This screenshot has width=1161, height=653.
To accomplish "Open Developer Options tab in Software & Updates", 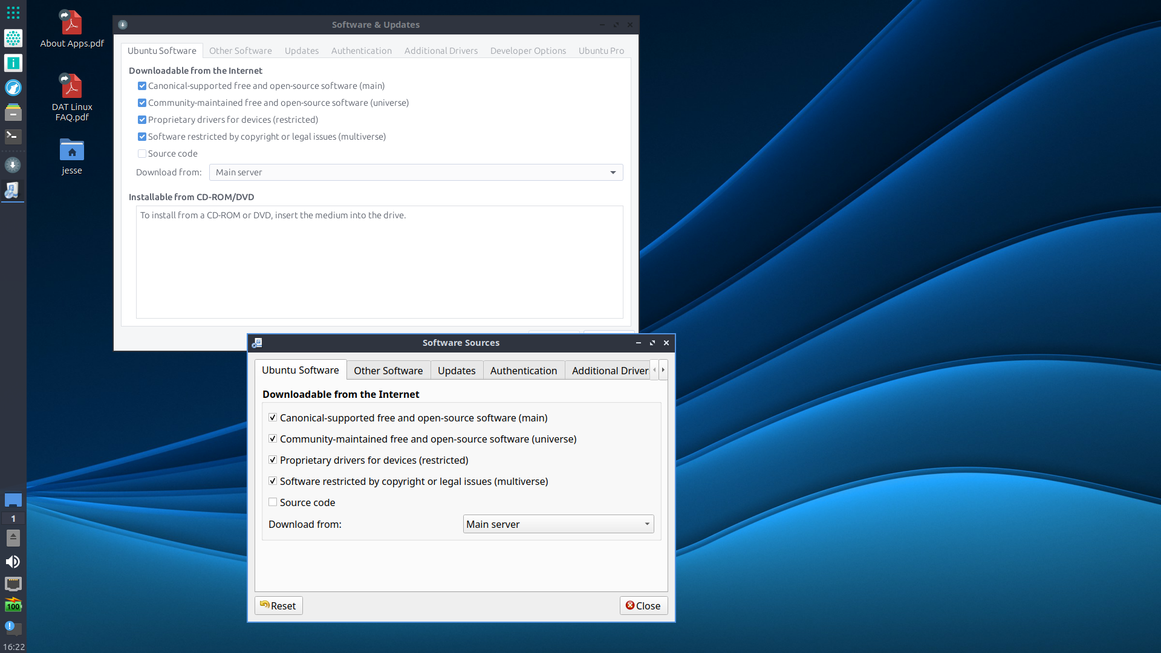I will (528, 51).
